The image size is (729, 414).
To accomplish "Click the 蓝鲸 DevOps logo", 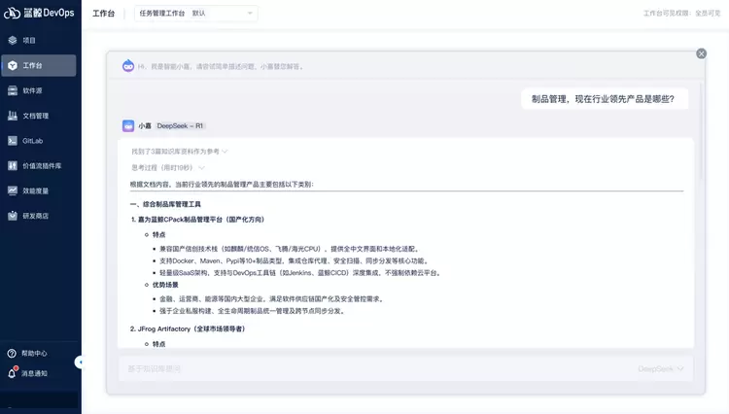I will (39, 14).
